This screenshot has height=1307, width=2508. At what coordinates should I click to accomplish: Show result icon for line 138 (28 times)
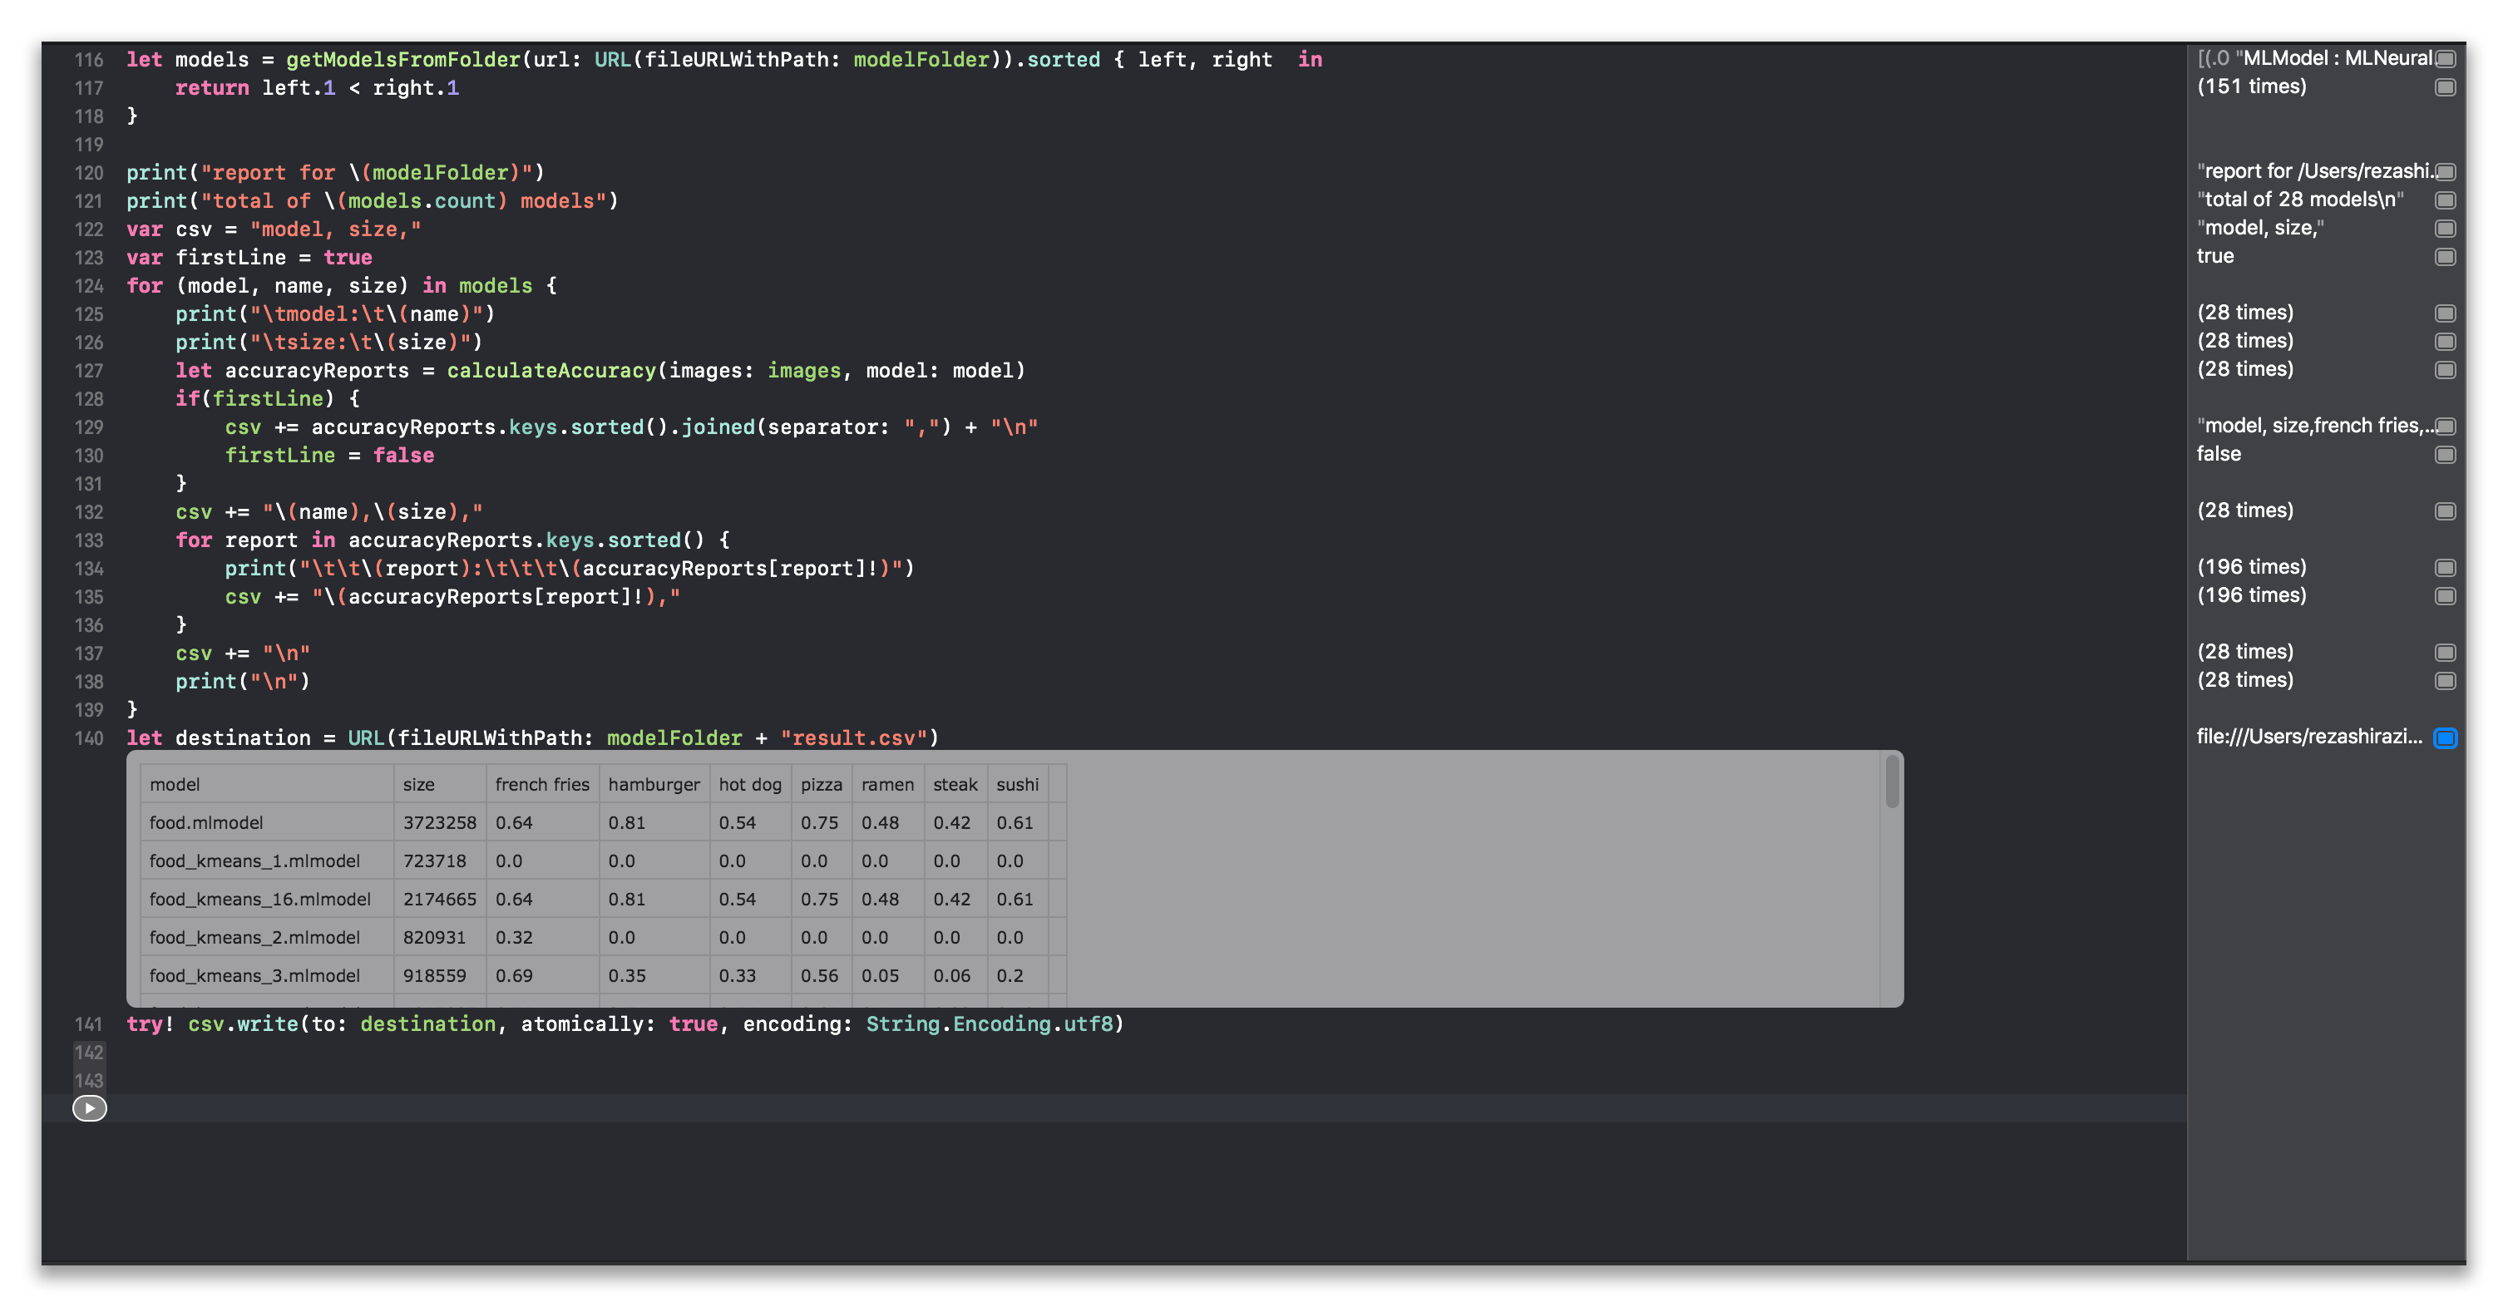click(x=2445, y=681)
